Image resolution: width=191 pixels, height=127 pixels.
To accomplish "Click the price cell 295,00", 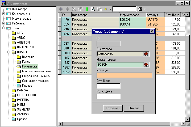I will coord(173,72).
